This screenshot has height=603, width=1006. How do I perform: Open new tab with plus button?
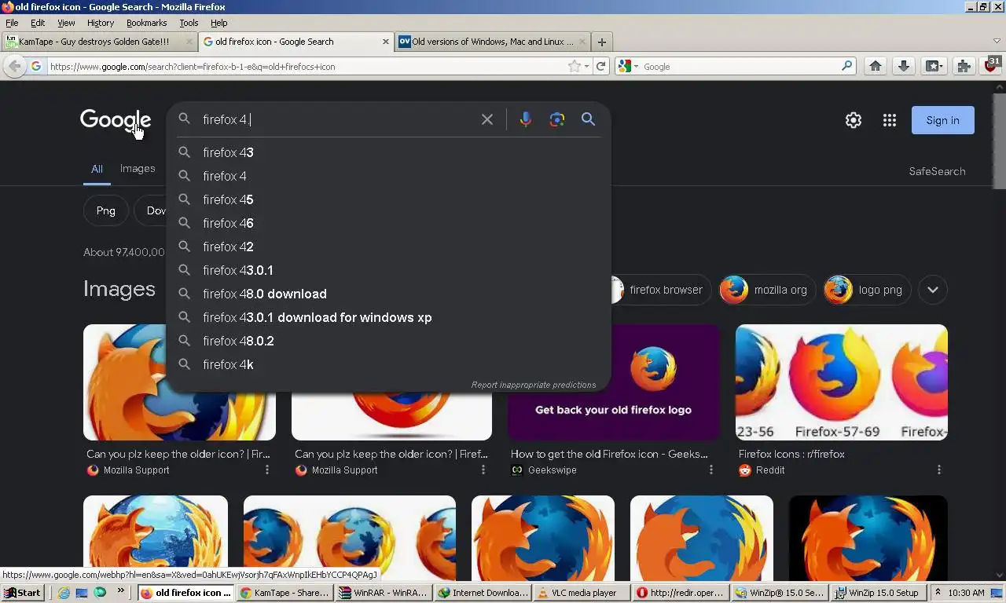tap(602, 42)
